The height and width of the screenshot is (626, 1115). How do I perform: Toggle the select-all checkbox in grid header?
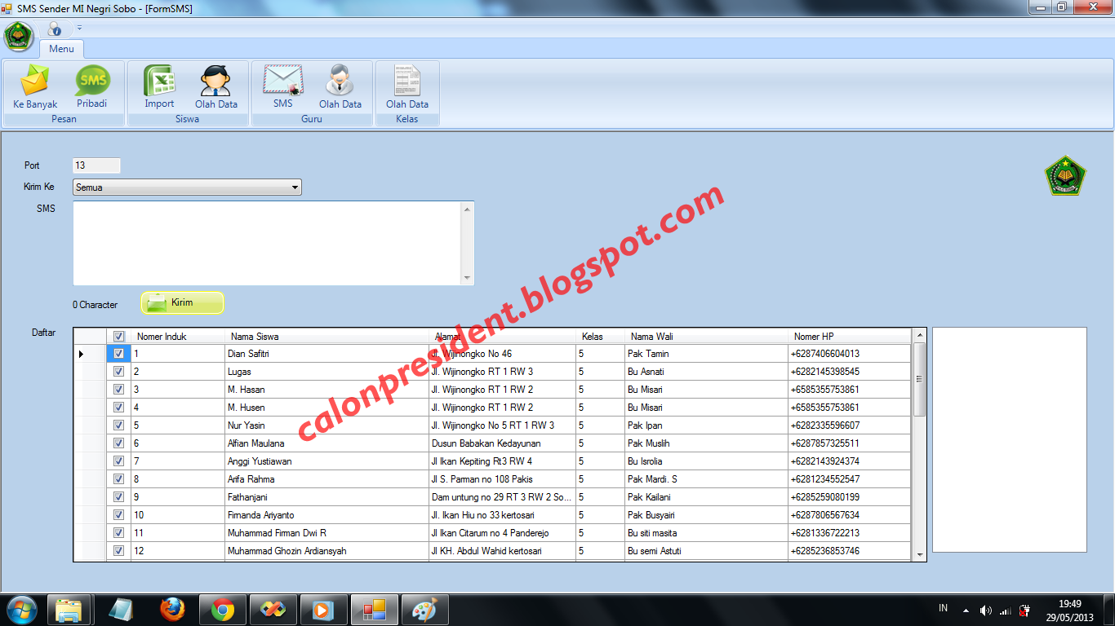click(x=120, y=336)
